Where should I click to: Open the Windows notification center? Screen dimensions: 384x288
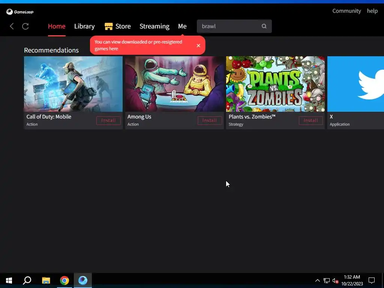372,280
